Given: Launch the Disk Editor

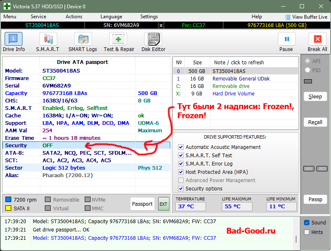Looking at the screenshot, I should pyautogui.click(x=153, y=42).
